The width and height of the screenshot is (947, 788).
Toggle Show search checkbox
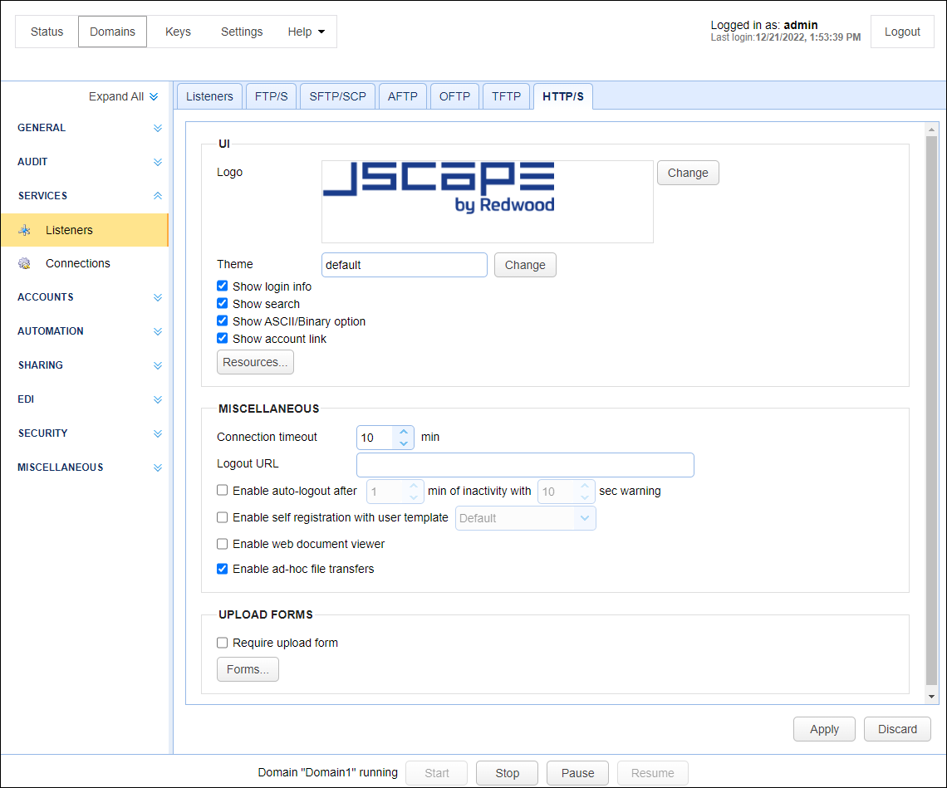[223, 304]
